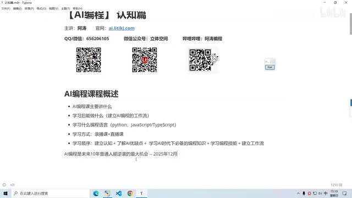Select the 微信公众号 QR code with the red Lt logo

point(144,60)
